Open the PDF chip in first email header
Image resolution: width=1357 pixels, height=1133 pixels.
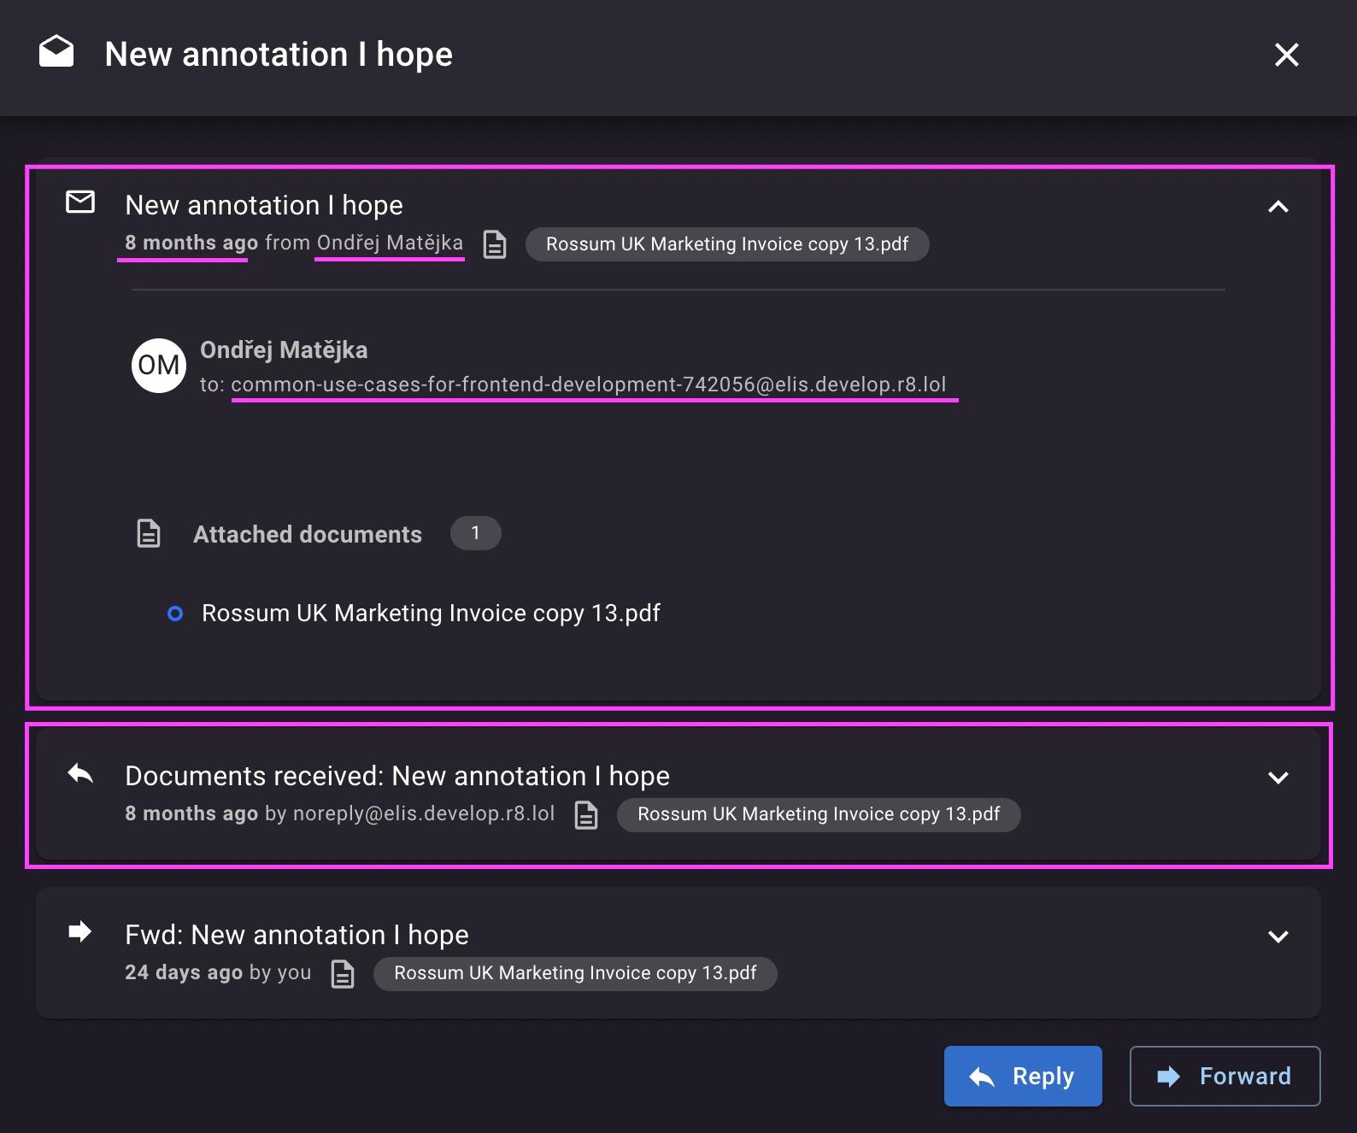click(x=727, y=244)
